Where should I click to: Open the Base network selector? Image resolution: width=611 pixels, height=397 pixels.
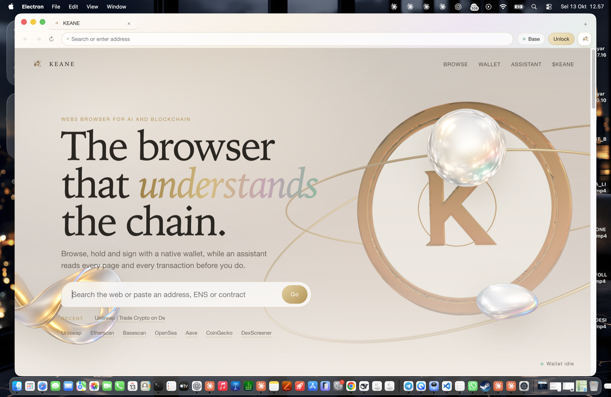click(531, 39)
